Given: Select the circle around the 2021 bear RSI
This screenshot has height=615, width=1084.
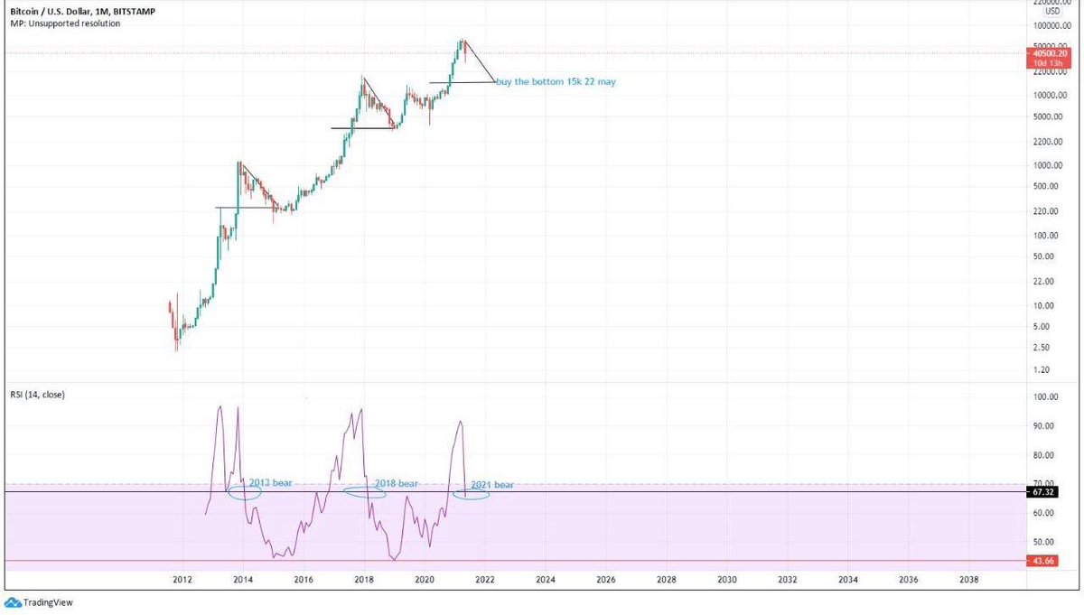Looking at the screenshot, I should point(472,493).
